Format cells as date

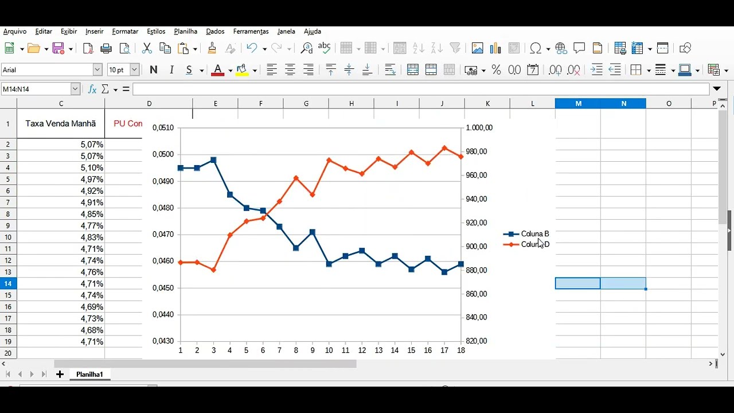click(x=533, y=70)
